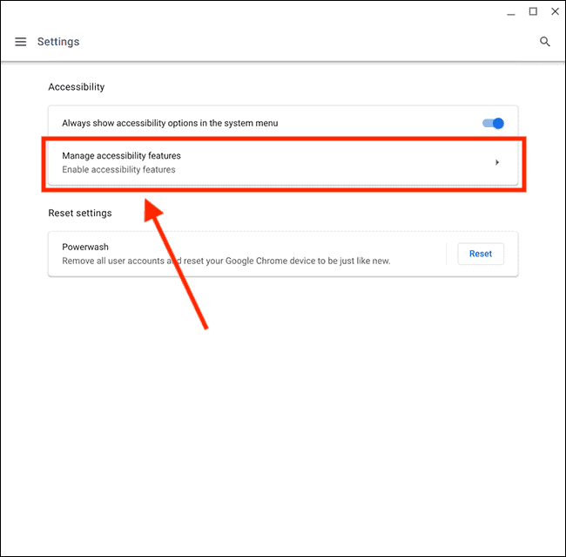
Task: Click the Settings page title
Action: (58, 42)
